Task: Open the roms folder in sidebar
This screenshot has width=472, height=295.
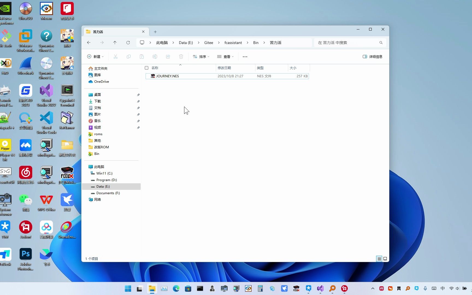Action: point(98,134)
